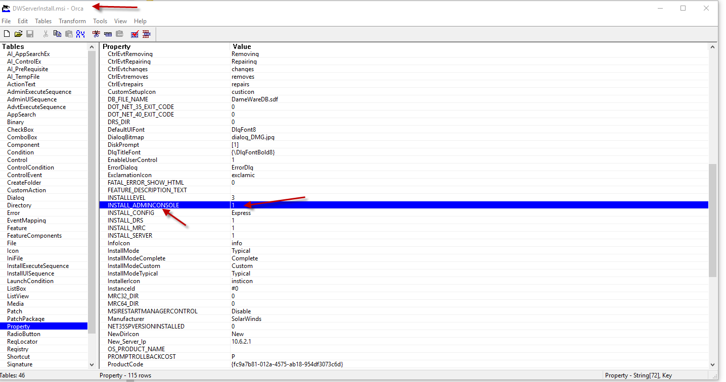This screenshot has width=726, height=382.
Task: Select the Component table
Action: click(x=23, y=145)
